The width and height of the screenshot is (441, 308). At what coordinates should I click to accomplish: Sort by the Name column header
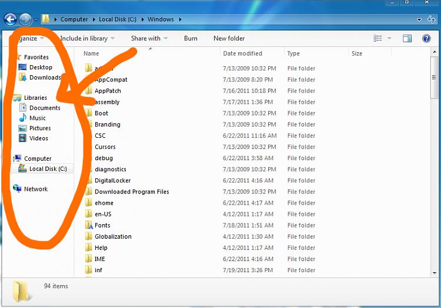(91, 53)
